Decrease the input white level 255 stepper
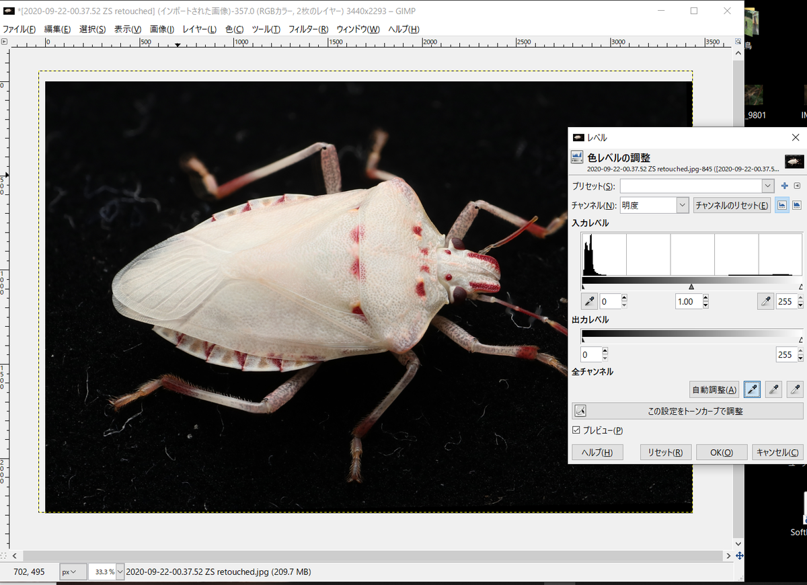 (800, 305)
